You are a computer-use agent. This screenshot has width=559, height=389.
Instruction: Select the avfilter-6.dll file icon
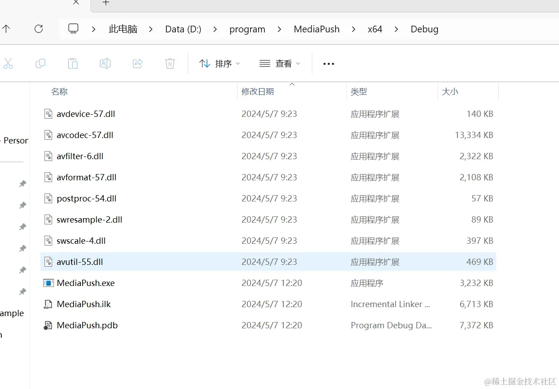(x=49, y=156)
